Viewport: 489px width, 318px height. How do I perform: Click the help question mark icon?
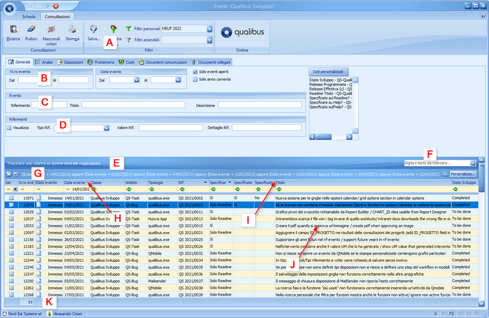(483, 16)
